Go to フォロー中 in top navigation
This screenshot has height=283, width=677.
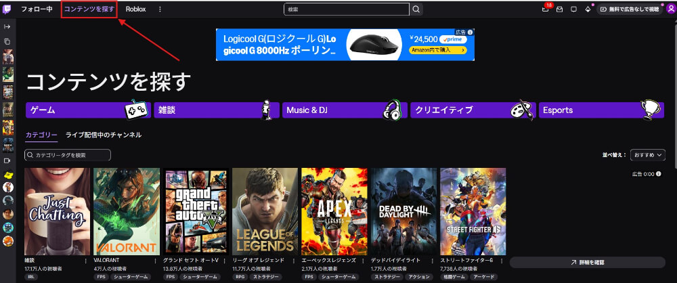(x=37, y=9)
